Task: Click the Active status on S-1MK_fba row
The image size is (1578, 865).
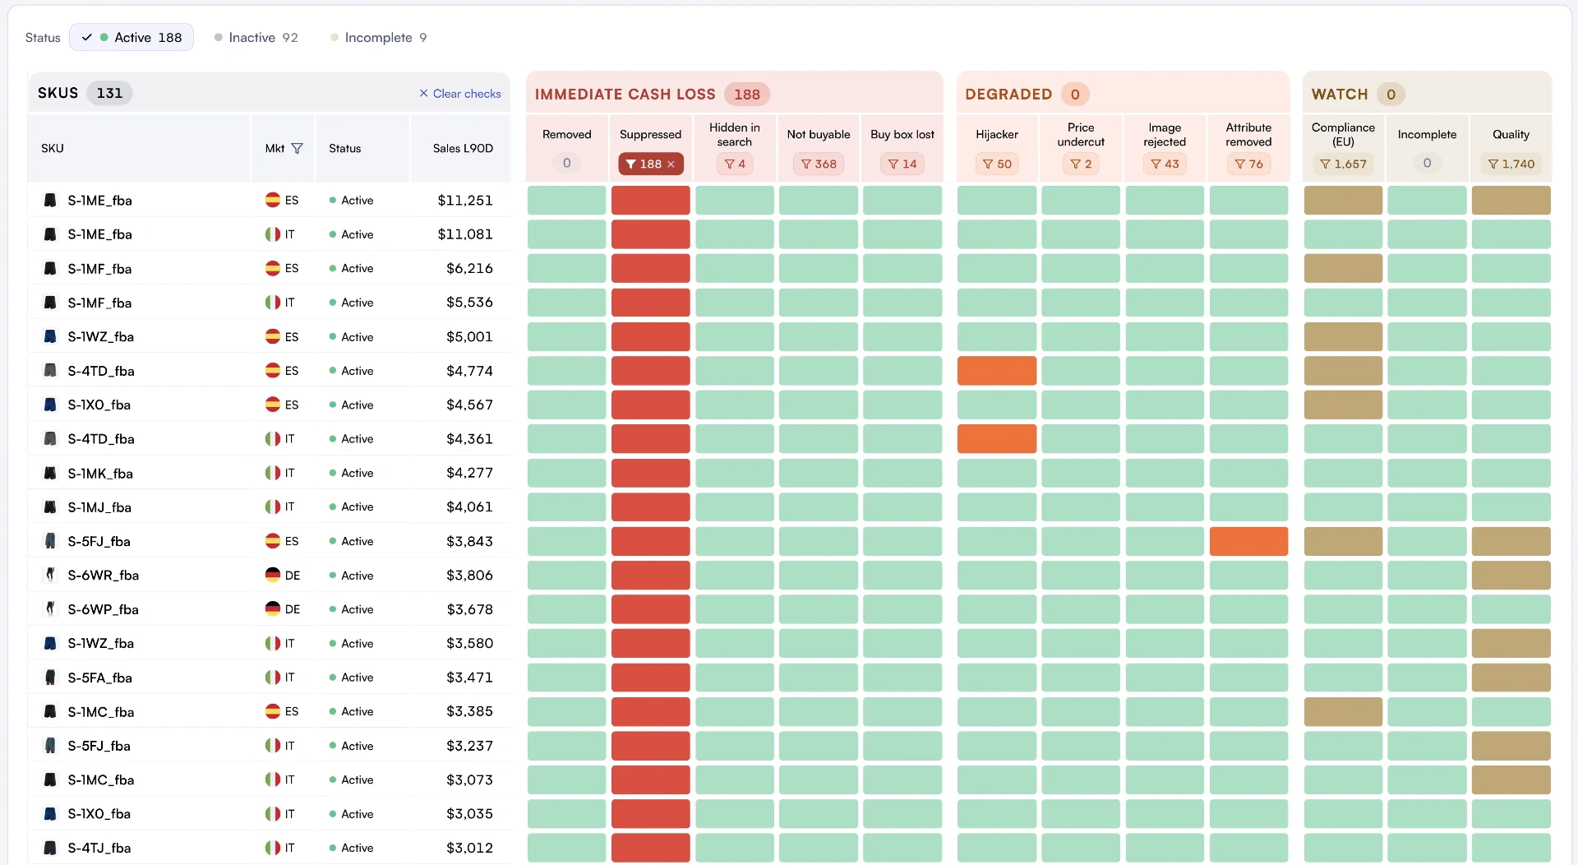Action: [x=351, y=473]
